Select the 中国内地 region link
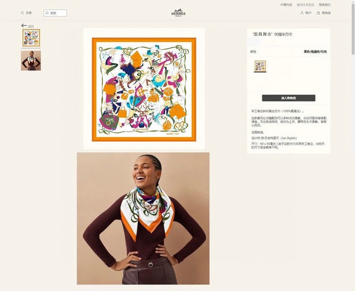Screen dimensions: 355x291 (x=286, y=5)
